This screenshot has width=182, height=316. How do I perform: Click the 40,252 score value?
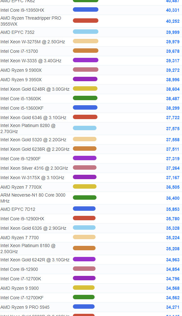[x=173, y=21]
